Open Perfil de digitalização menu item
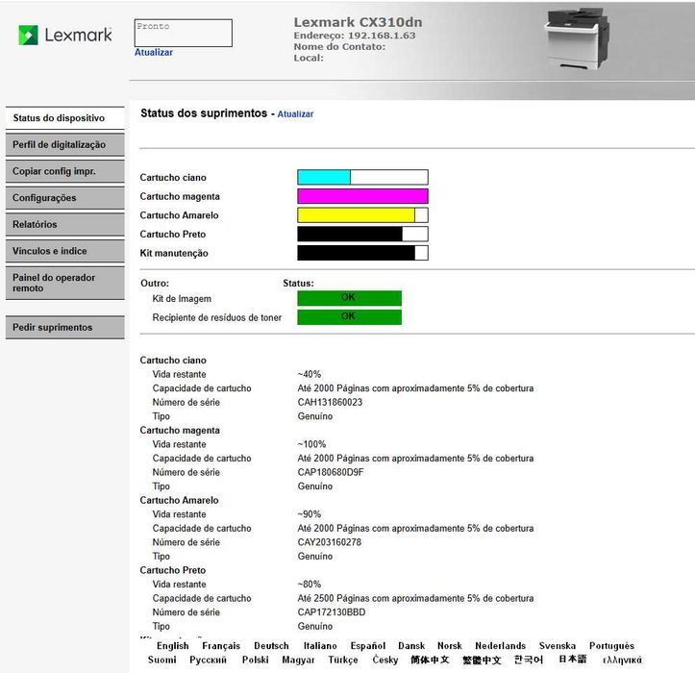695x673 pixels. [x=65, y=144]
